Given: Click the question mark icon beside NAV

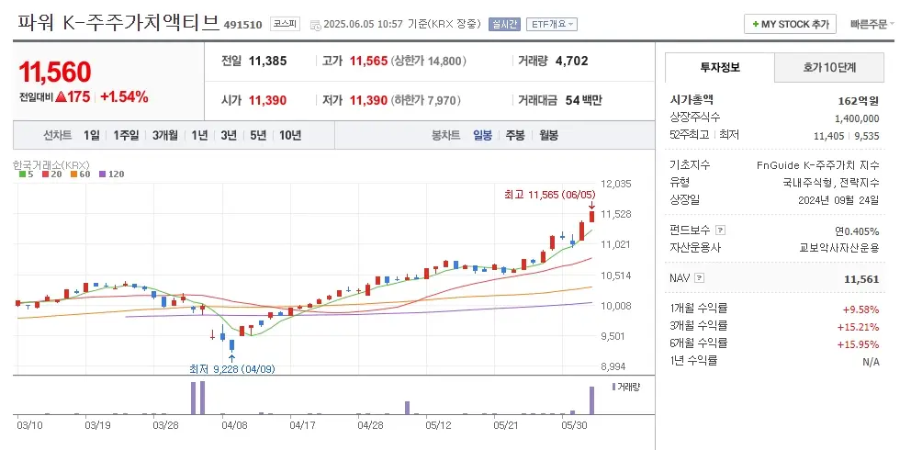Looking at the screenshot, I should tap(699, 277).
